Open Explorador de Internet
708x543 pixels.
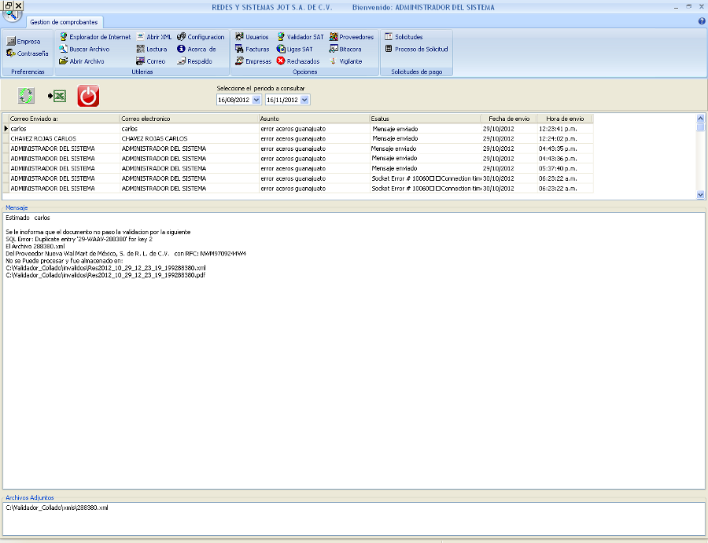tap(94, 37)
